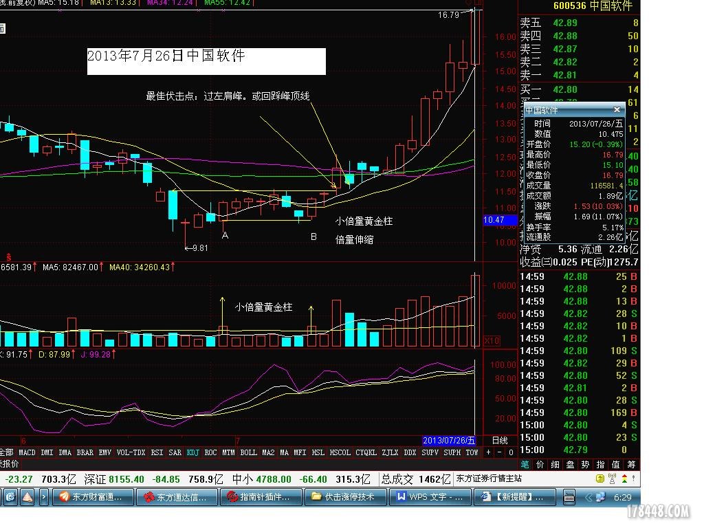
Task: Select the BOLL indicator tab
Action: pos(248,452)
